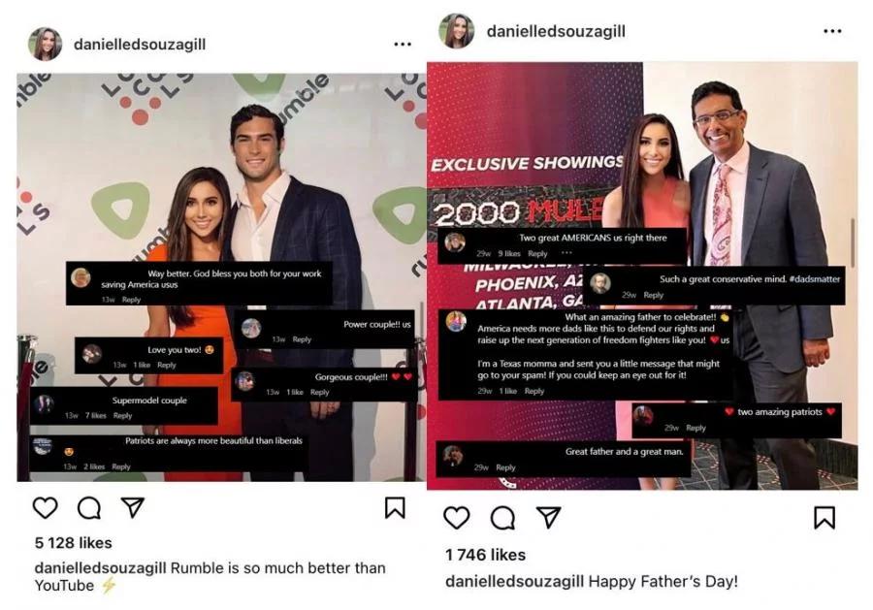Open three-dot options menu on right post
The image size is (873, 610).
(x=832, y=31)
